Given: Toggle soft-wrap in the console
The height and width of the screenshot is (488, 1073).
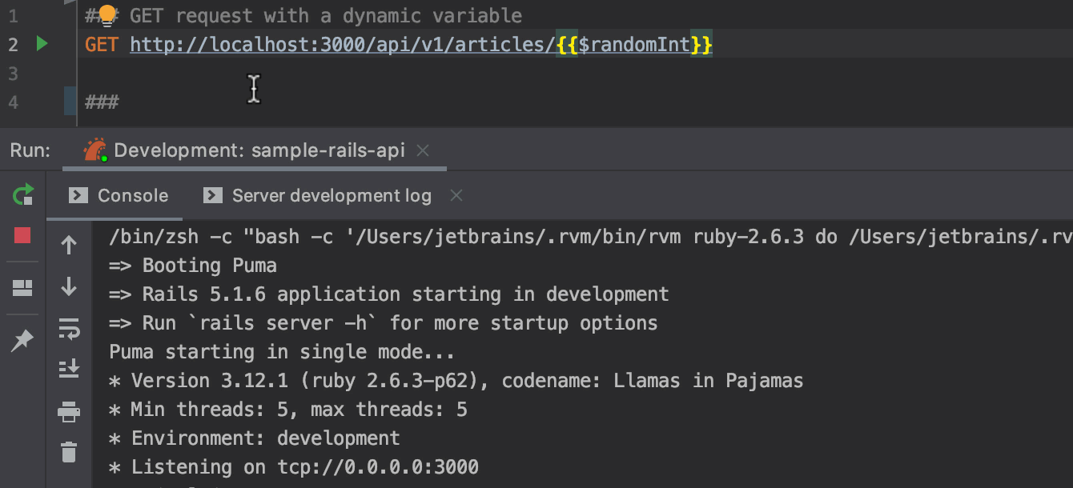Looking at the screenshot, I should (x=69, y=328).
